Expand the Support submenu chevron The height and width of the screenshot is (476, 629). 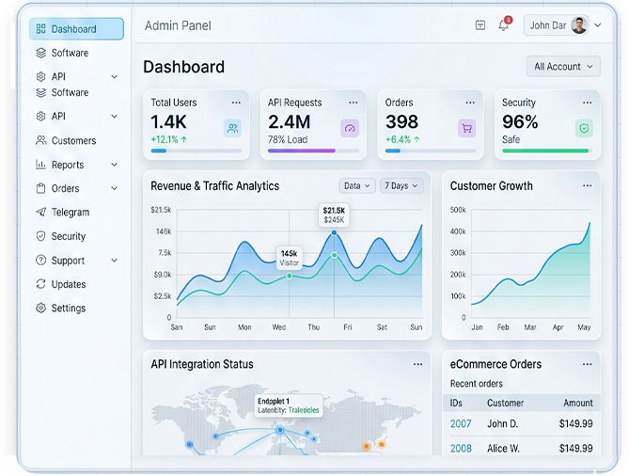coord(115,261)
